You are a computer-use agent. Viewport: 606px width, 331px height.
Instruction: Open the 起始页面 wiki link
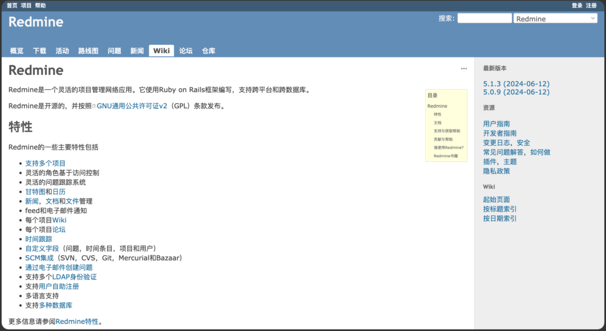pos(497,199)
